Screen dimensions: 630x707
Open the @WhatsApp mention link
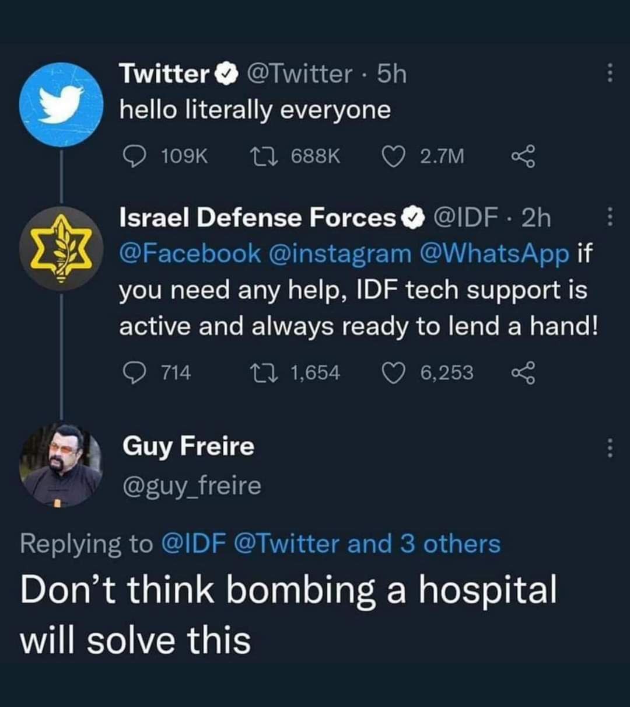[x=495, y=252]
